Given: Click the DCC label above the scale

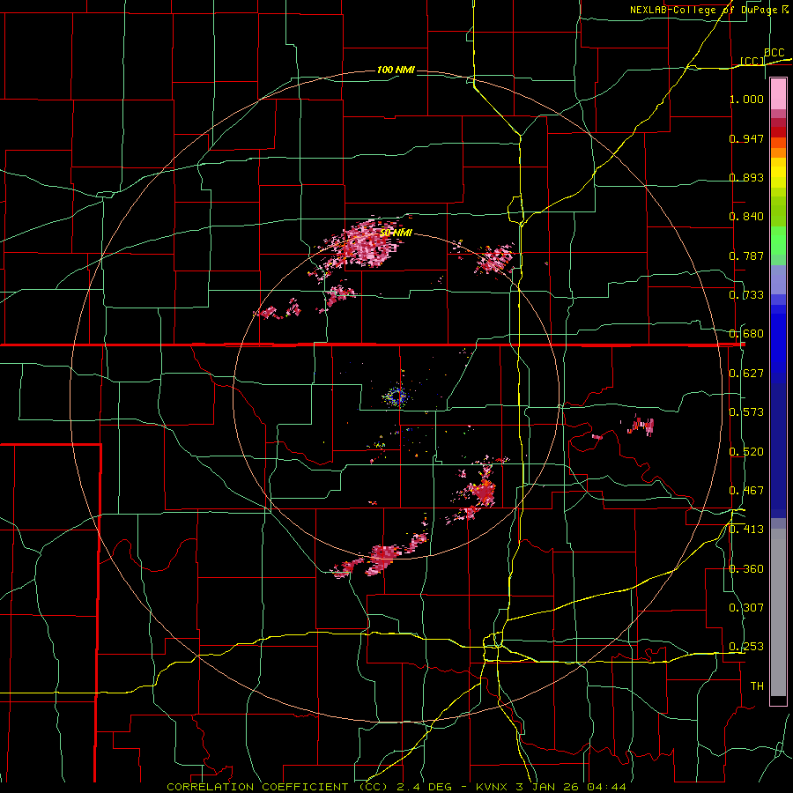Looking at the screenshot, I should pos(774,53).
